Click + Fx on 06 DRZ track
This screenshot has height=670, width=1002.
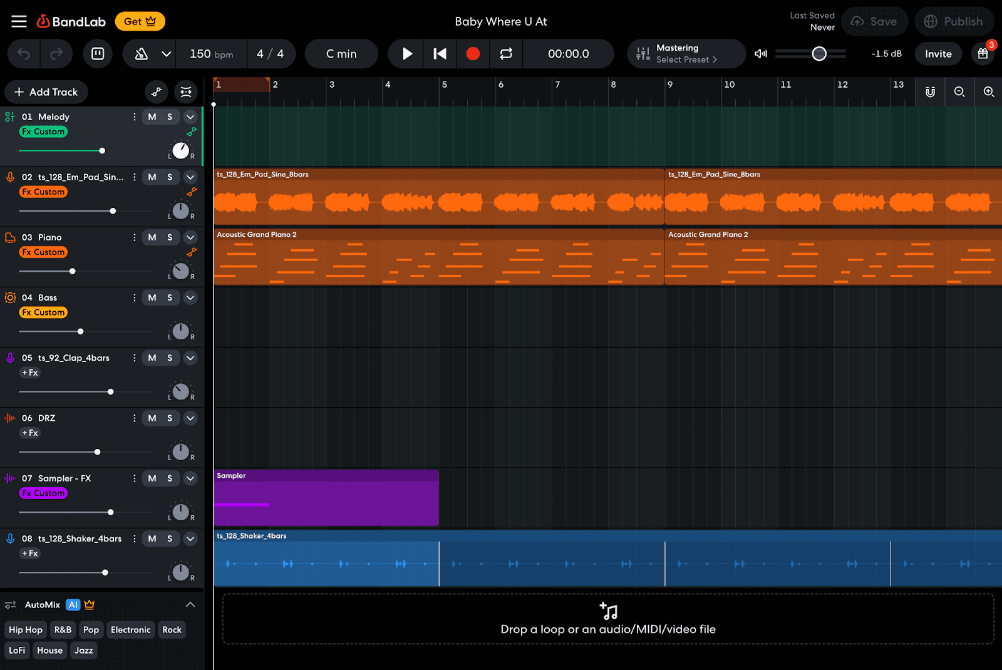tap(30, 433)
